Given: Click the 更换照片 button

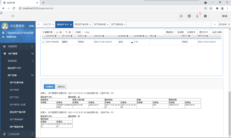Looking at the screenshot, I should tap(170, 32).
